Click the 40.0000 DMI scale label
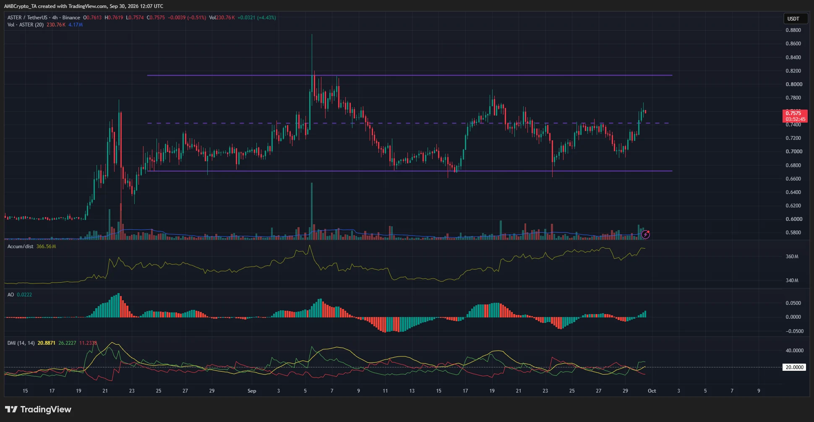 (794, 351)
